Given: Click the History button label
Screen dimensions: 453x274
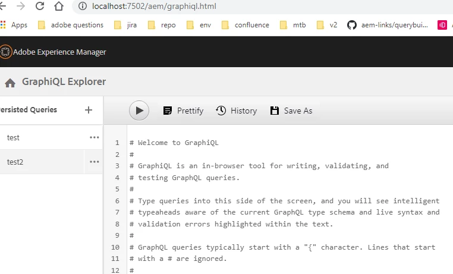Looking at the screenshot, I should (x=244, y=111).
